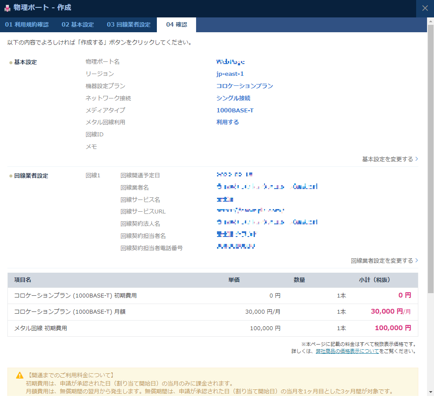Click the 回線業者設定 section bullet heading
The height and width of the screenshot is (399, 434).
(x=31, y=176)
